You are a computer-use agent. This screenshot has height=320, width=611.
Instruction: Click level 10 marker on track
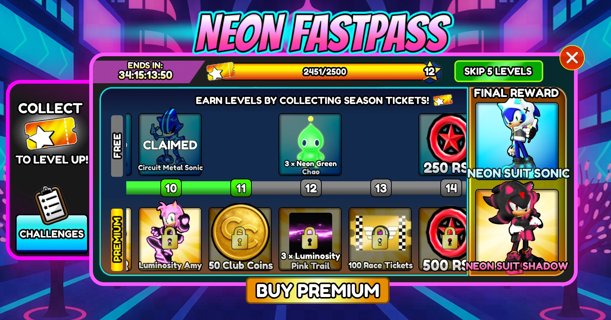click(171, 188)
